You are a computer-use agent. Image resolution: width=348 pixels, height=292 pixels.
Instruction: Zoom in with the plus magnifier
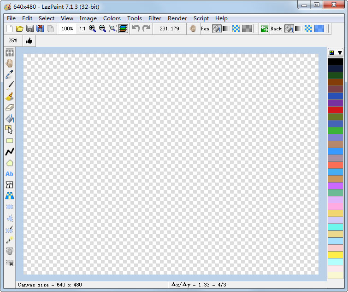(x=92, y=29)
